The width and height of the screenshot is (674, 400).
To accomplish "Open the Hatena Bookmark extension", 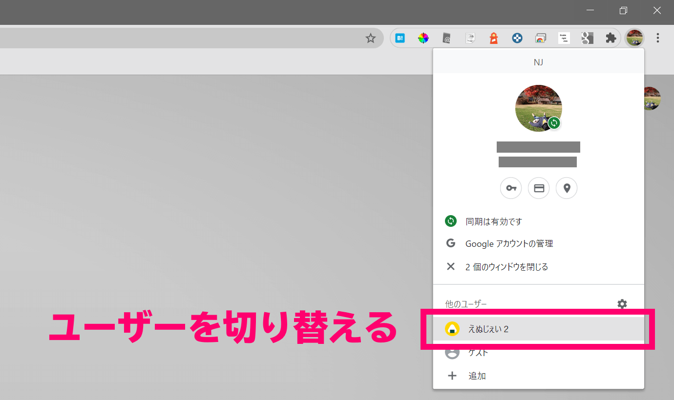I will [400, 38].
